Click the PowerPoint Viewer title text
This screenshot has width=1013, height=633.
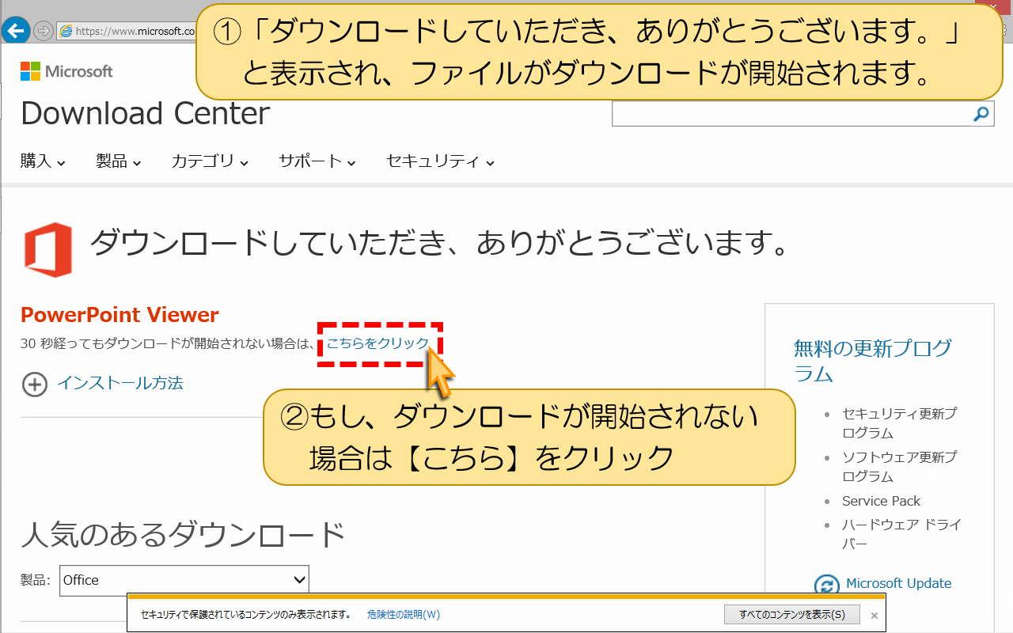120,314
